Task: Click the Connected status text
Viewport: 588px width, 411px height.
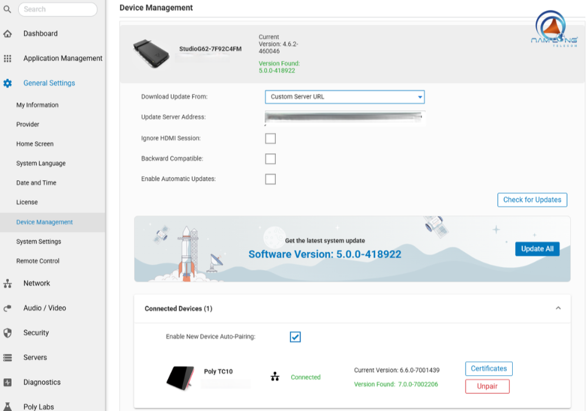Action: coord(306,378)
